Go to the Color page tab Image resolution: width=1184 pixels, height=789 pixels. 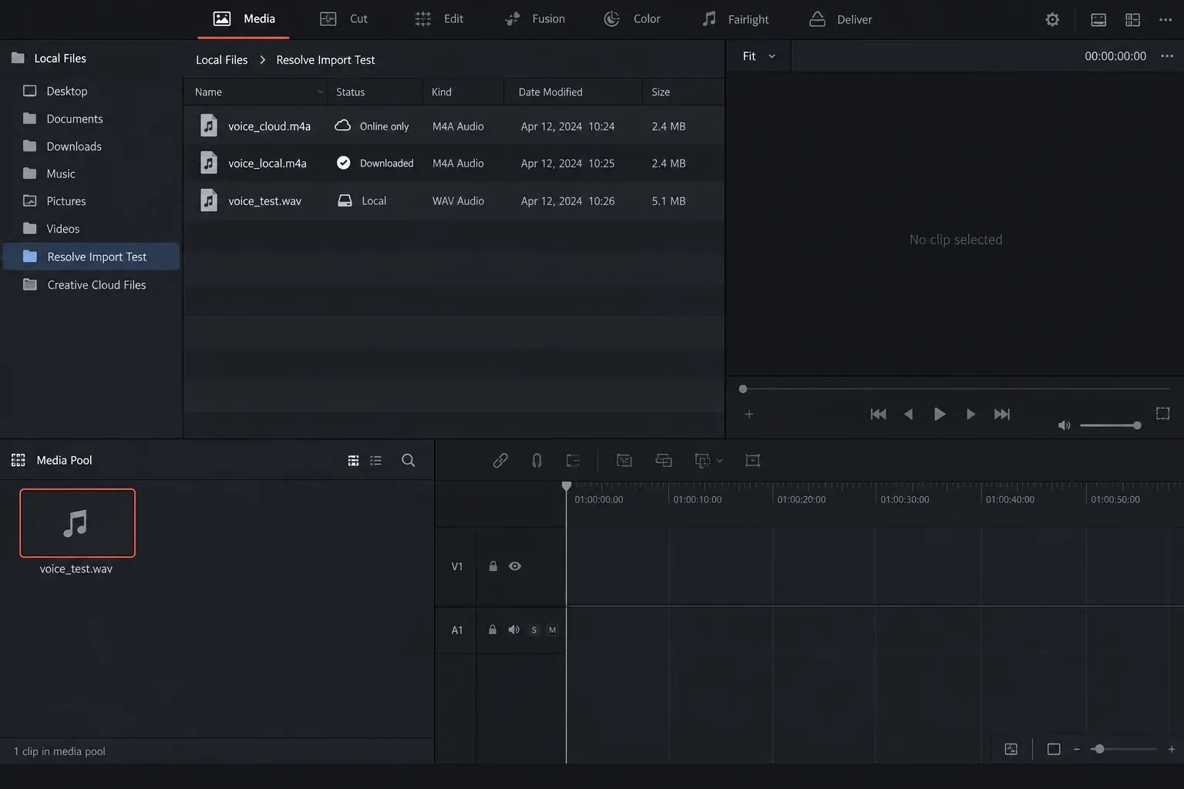point(632,18)
